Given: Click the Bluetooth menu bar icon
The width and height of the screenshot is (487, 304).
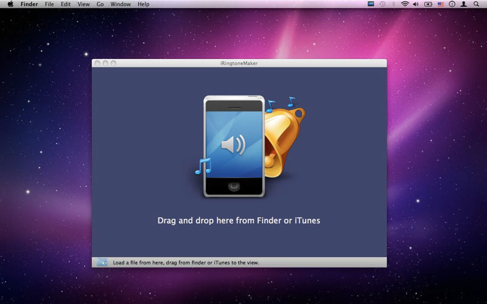Looking at the screenshot, I should pyautogui.click(x=393, y=4).
